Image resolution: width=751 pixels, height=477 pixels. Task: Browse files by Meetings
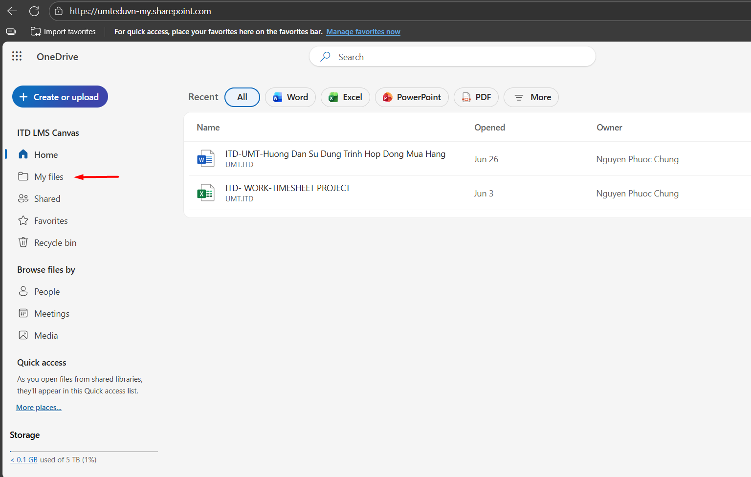pyautogui.click(x=51, y=314)
